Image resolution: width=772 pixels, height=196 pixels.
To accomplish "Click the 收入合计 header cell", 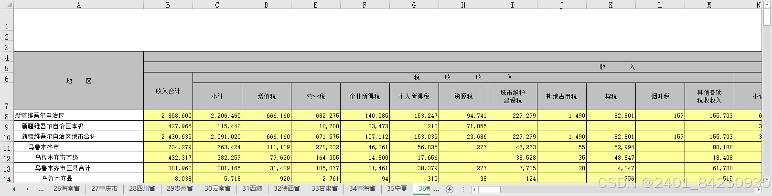I will click(168, 91).
